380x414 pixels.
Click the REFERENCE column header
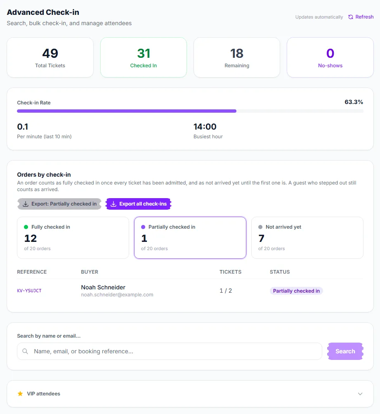32,272
